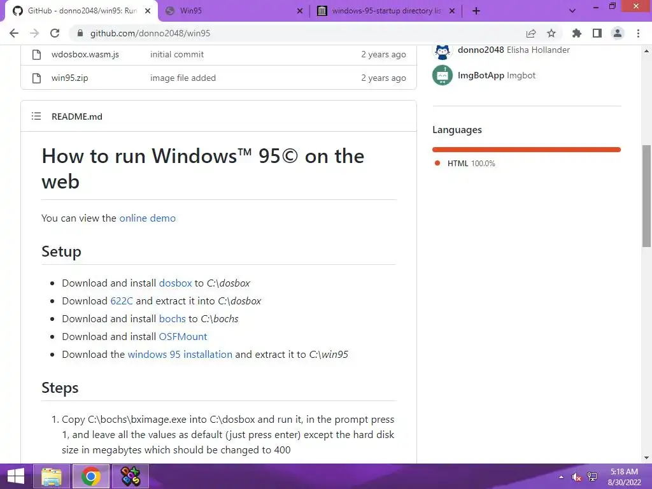Image resolution: width=652 pixels, height=489 pixels.
Task: Select the Steps heading
Action: coord(60,388)
